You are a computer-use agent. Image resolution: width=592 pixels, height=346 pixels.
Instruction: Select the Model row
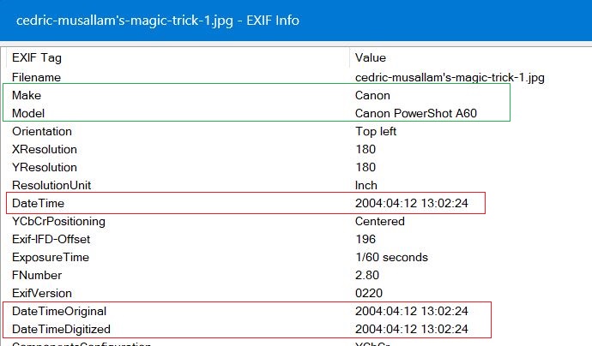pos(299,113)
